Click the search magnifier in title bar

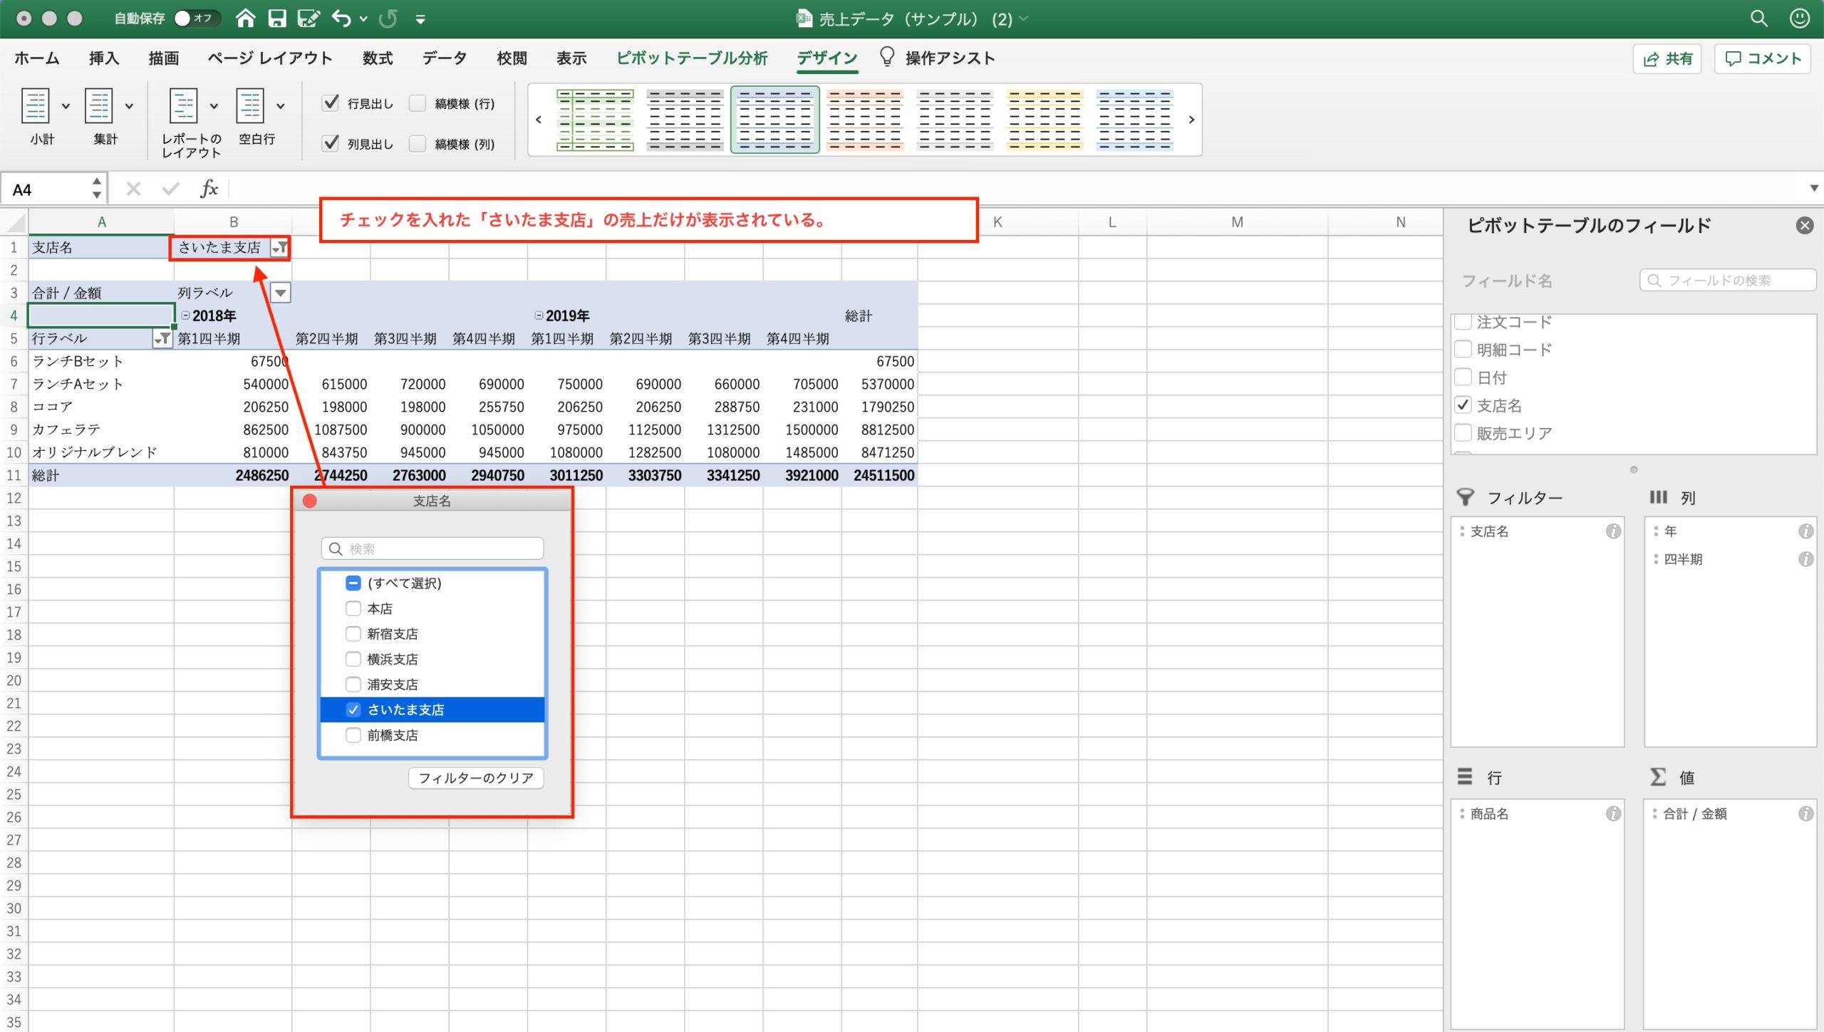1758,19
